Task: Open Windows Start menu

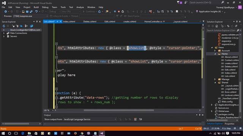Action: [x=3, y=133]
